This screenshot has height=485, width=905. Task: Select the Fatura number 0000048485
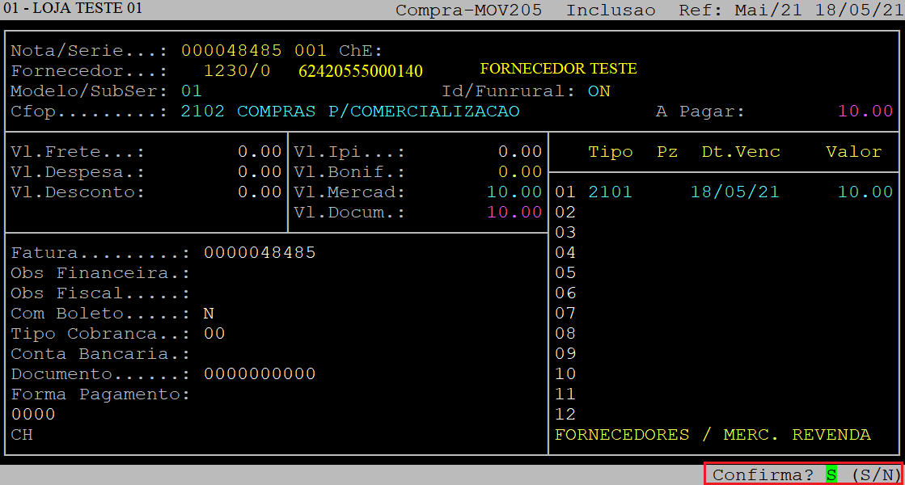click(x=260, y=252)
